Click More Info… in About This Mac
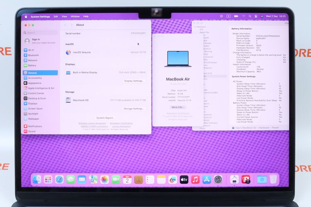This screenshot has height=207, width=311. point(178,107)
